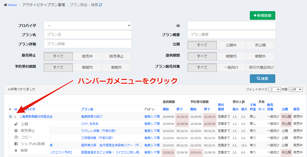307x157 pixels.
Task: Run the search with 検索 button
Action: tap(263, 79)
